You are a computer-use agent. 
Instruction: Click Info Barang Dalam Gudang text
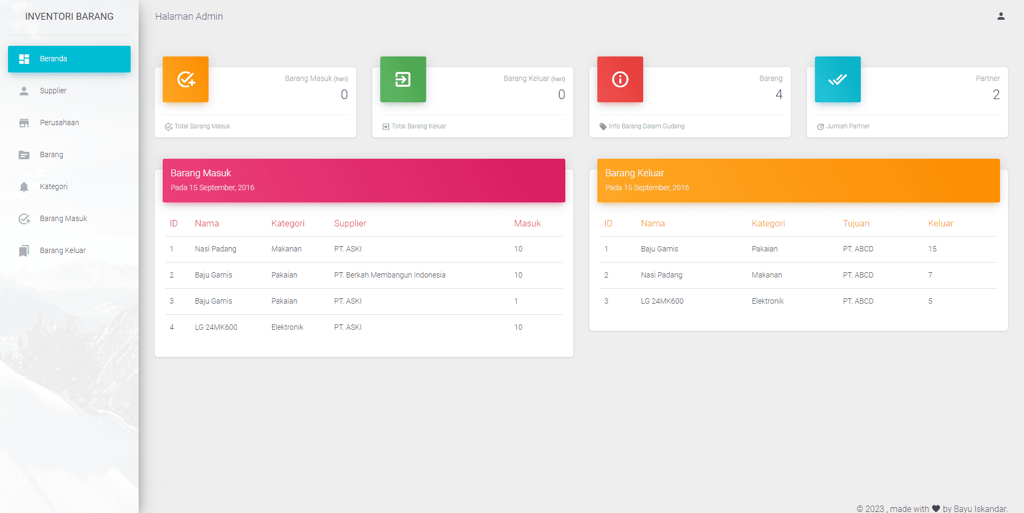point(647,126)
